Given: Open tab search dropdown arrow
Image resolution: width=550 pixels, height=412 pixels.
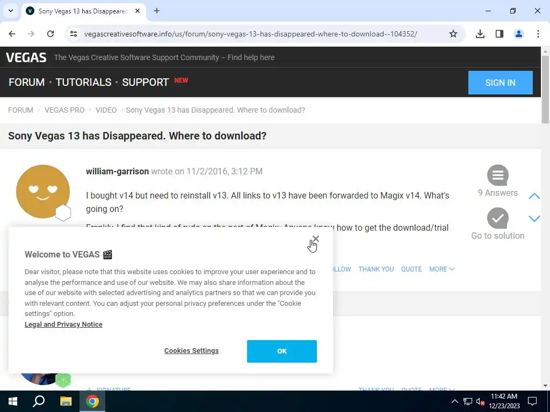Looking at the screenshot, I should point(11,11).
